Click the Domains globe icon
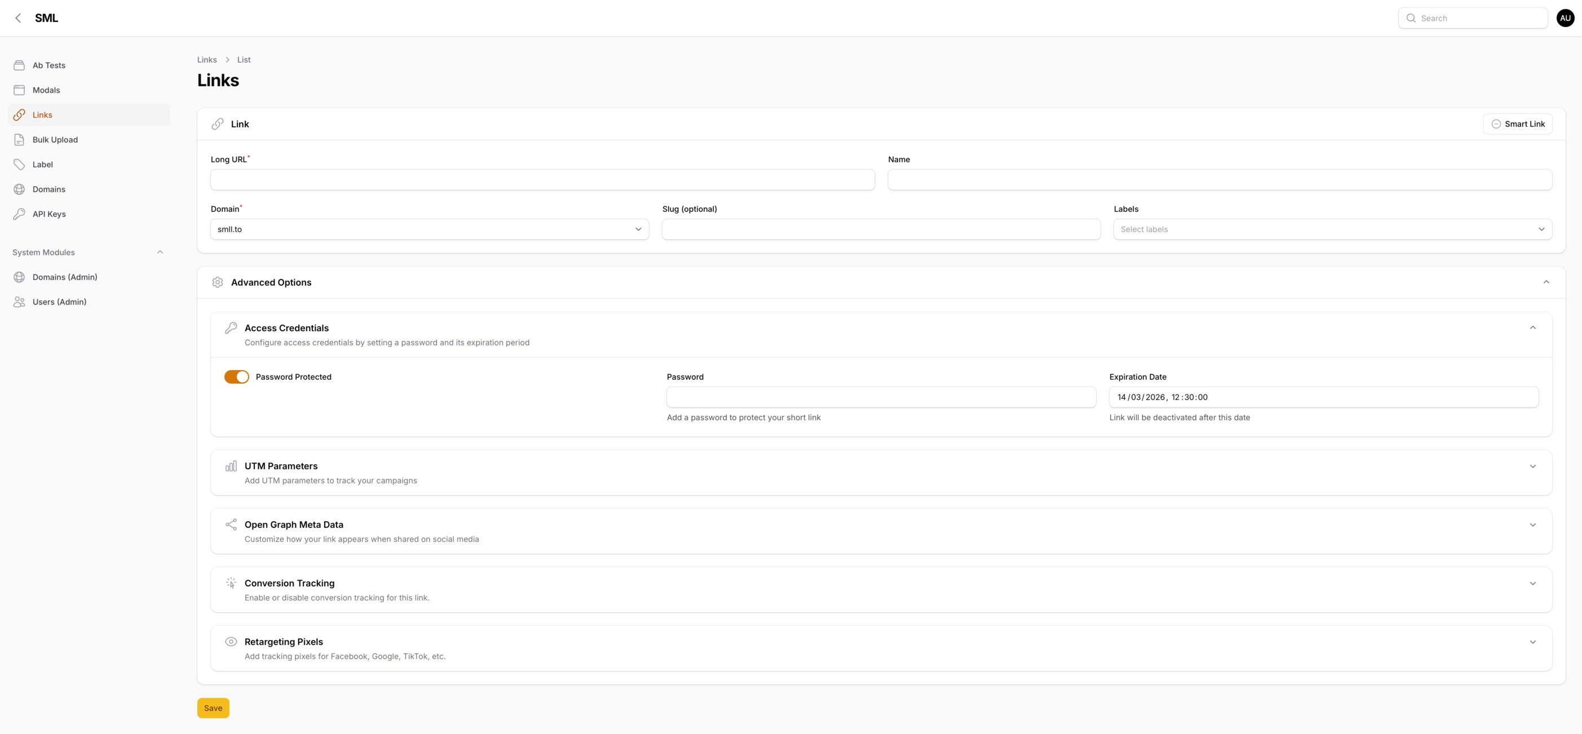 point(19,189)
